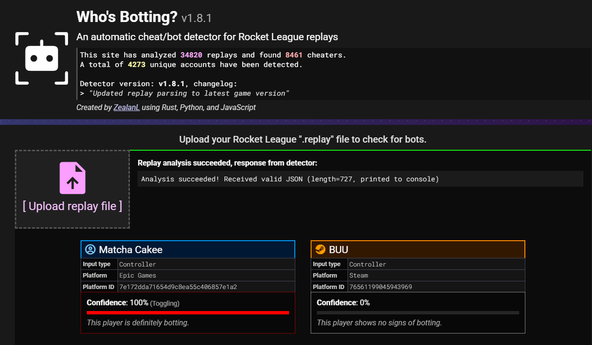Open ZealanL creator link
Viewport: 592px width, 345px height.
tap(127, 107)
